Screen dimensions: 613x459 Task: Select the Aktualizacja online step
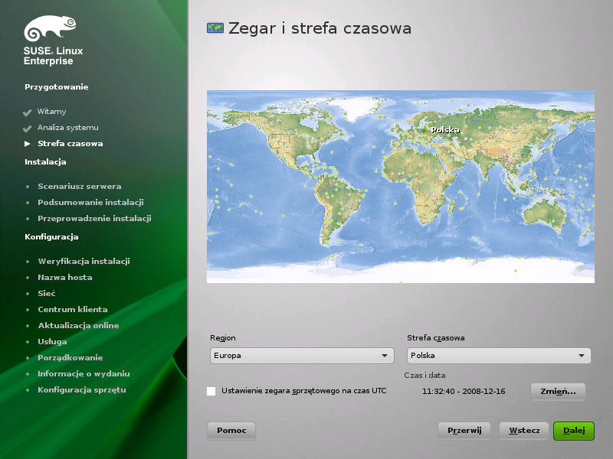(x=79, y=326)
